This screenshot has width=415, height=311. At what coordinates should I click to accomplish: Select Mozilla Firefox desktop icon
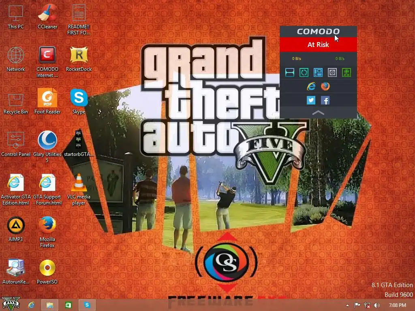click(x=47, y=232)
